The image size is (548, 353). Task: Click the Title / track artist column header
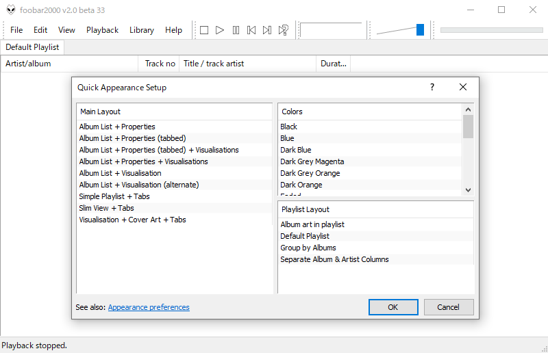(247, 64)
